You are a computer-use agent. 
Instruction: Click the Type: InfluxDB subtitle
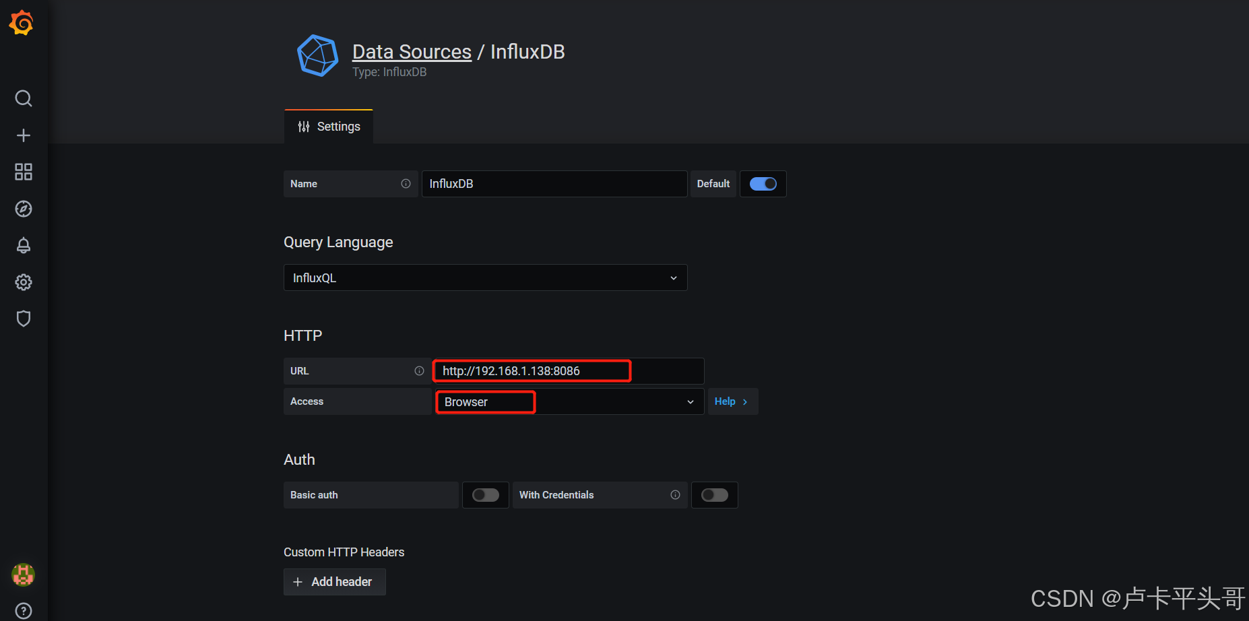[x=389, y=72]
